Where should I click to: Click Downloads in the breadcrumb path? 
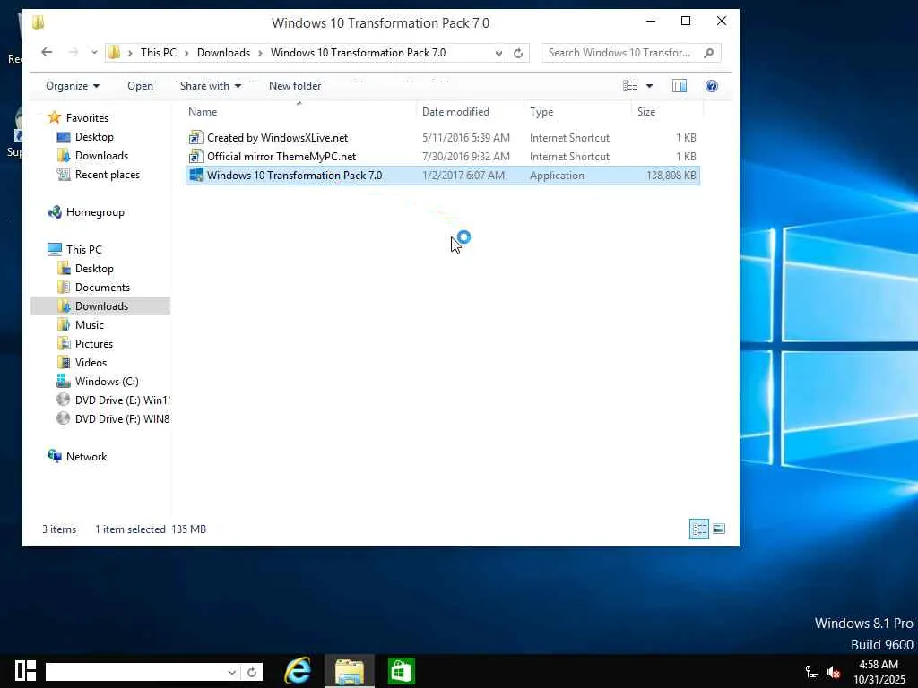point(223,53)
